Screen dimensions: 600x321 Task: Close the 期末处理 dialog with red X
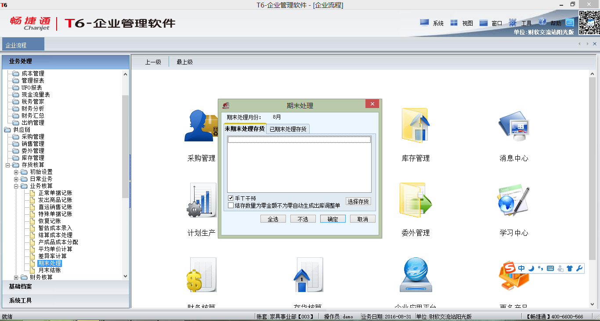(372, 104)
